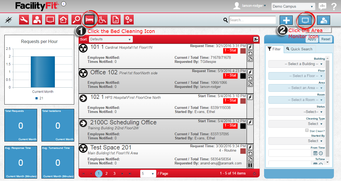Go to page 2 of results

pos(106,173)
